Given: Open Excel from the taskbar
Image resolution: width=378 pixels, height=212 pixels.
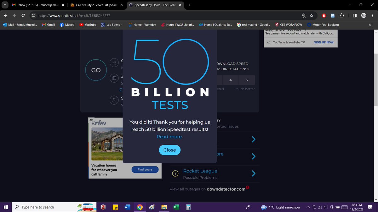Looking at the screenshot, I should pyautogui.click(x=176, y=207).
